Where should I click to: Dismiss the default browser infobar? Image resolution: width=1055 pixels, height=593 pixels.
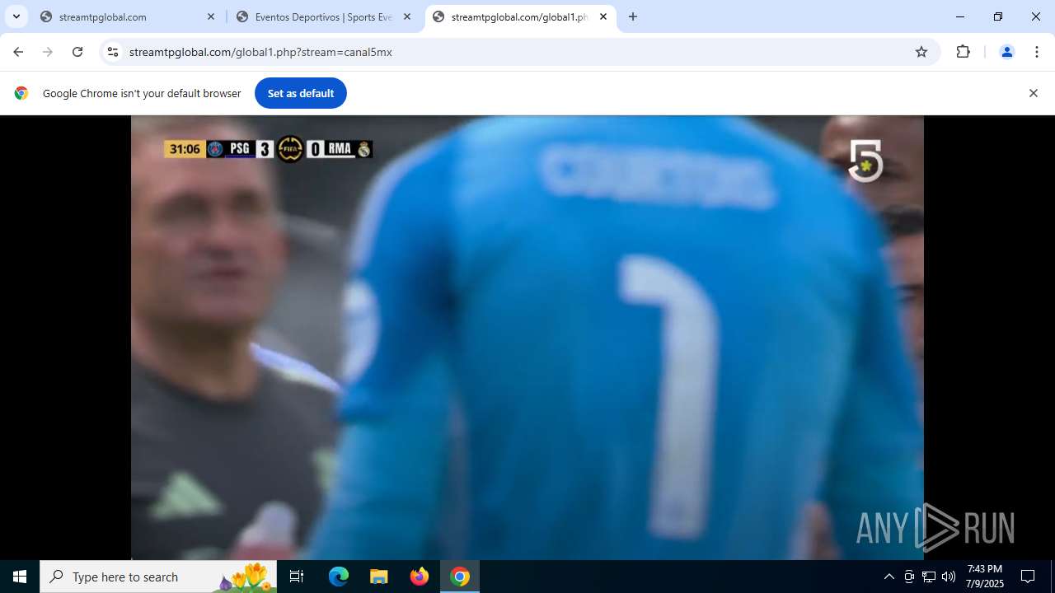[x=1034, y=93]
